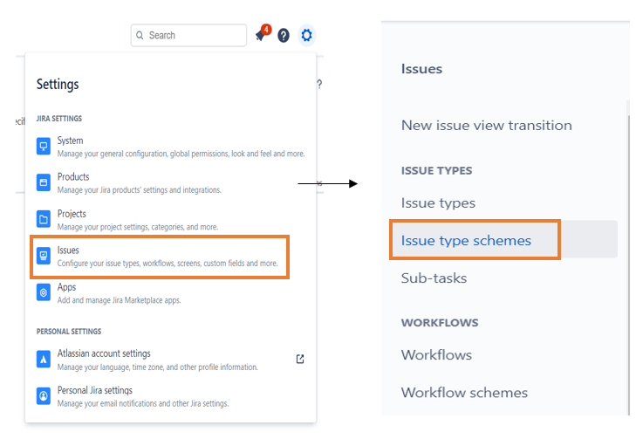The height and width of the screenshot is (439, 643).
Task: Open Issue types in sidebar
Action: point(438,203)
